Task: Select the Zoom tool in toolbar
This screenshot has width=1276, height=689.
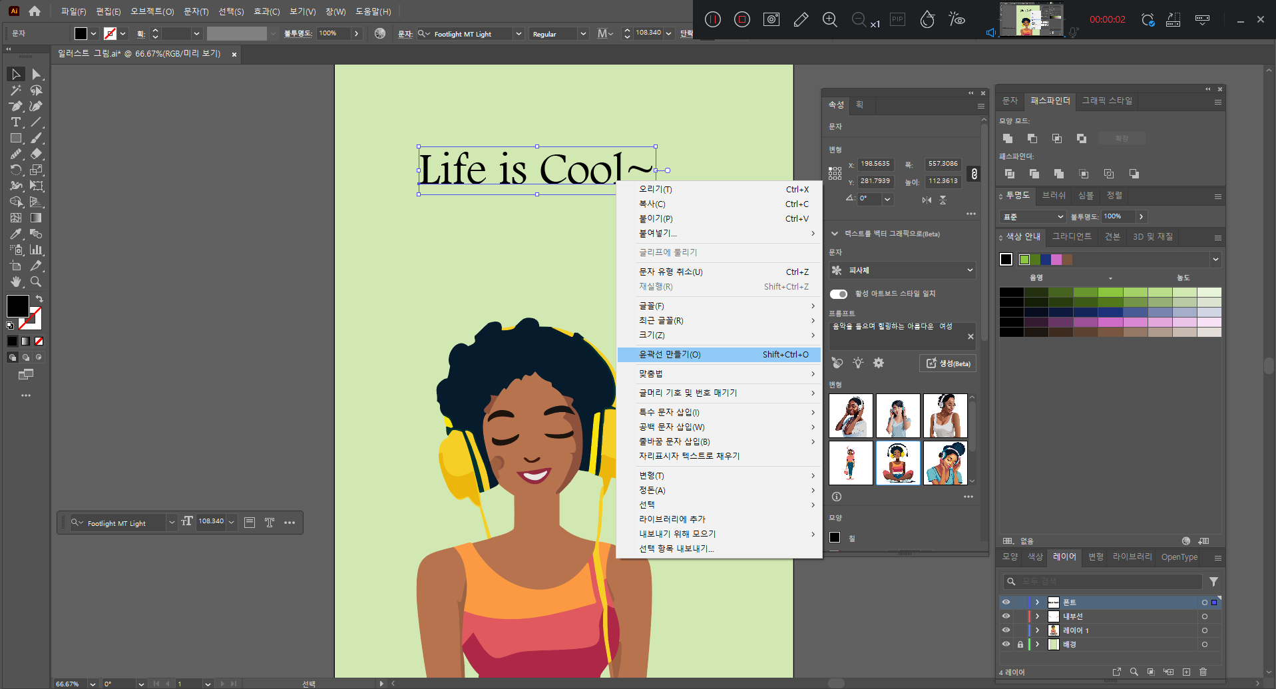Action: click(x=37, y=282)
